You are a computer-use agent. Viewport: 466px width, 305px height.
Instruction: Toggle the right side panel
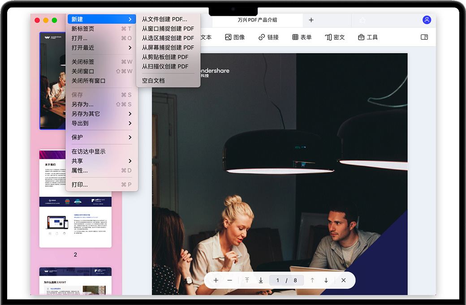[424, 37]
